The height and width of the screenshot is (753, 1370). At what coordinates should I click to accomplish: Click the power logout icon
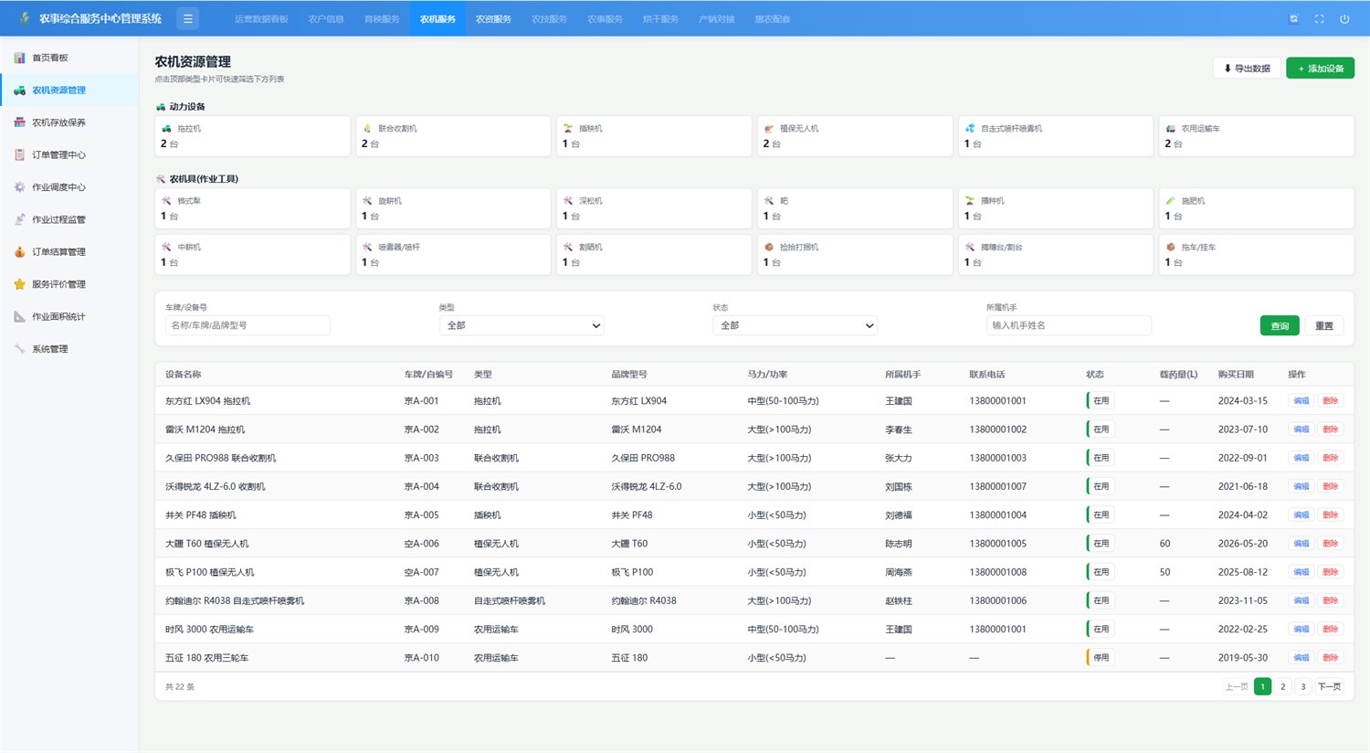click(x=1344, y=18)
